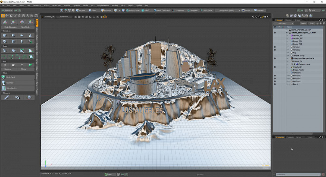The height and width of the screenshot is (177, 326).
Task: Switch to the Shading tab
Action: click(288, 20)
